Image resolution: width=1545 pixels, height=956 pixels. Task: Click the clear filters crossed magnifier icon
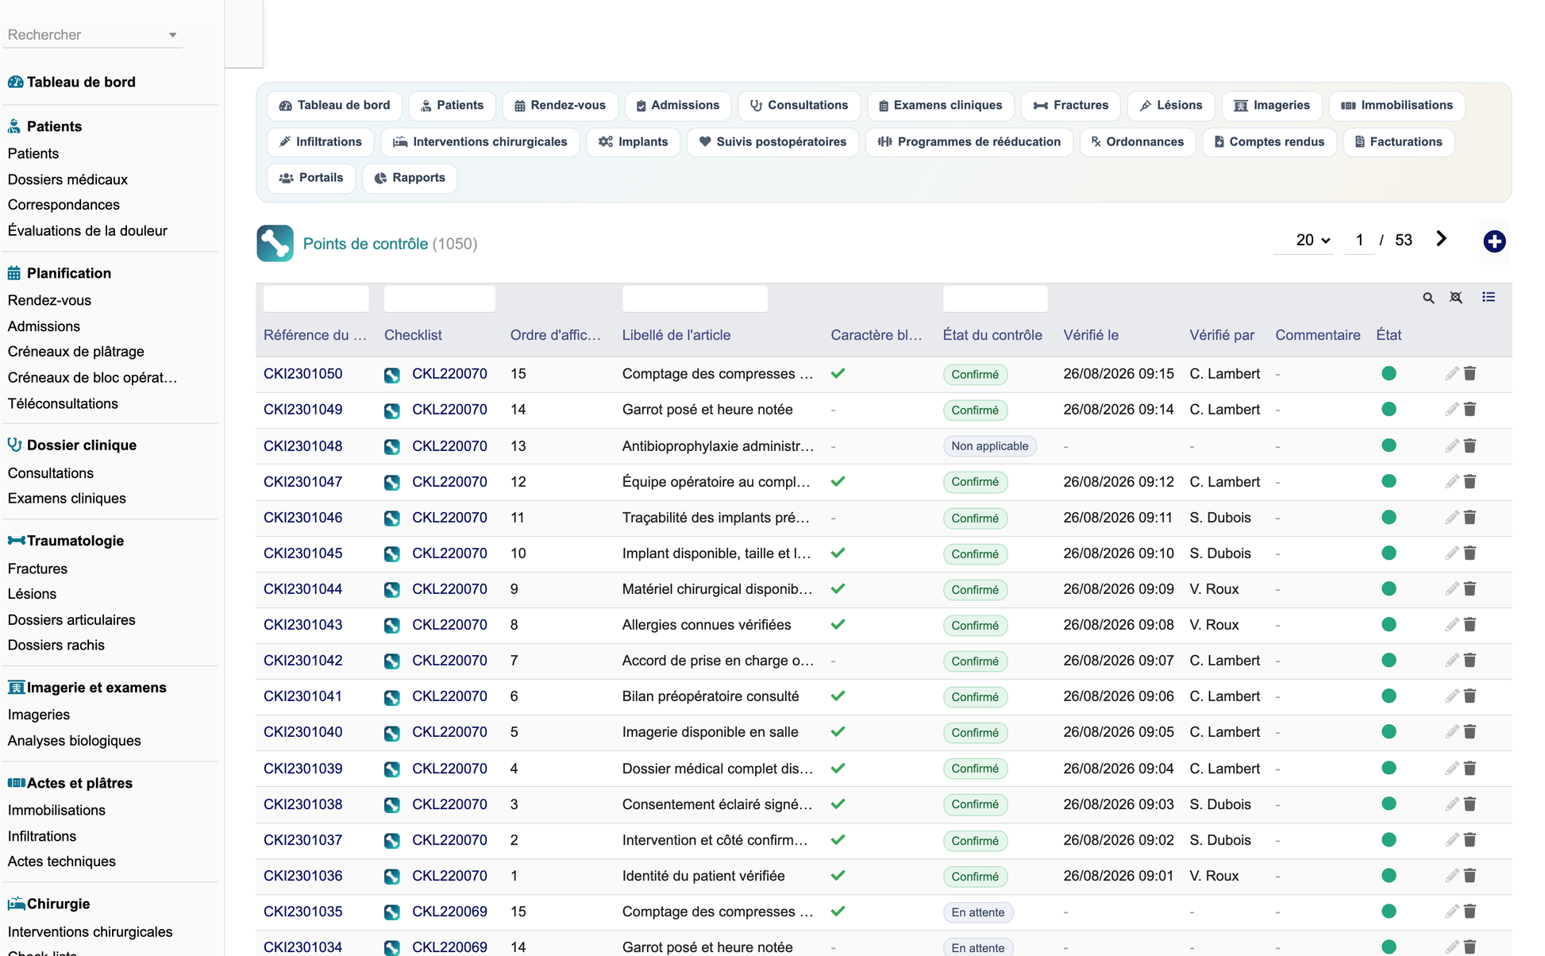(x=1456, y=298)
